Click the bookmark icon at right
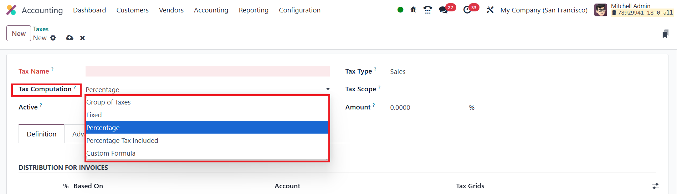This screenshot has width=677, height=194. tap(665, 34)
